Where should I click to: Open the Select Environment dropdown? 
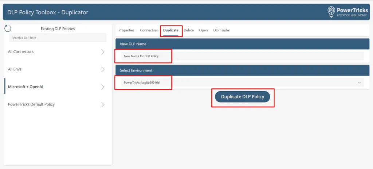(243, 82)
